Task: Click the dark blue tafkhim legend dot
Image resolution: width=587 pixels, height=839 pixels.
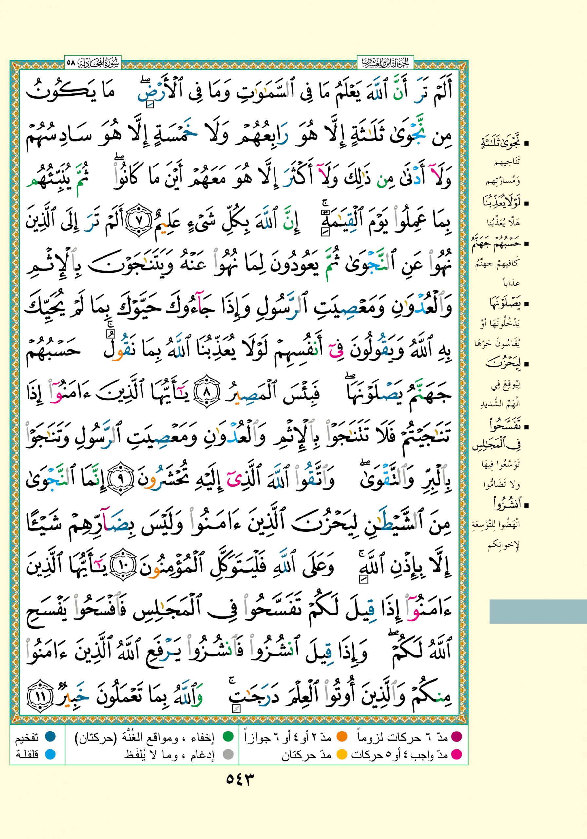Action: point(50,737)
